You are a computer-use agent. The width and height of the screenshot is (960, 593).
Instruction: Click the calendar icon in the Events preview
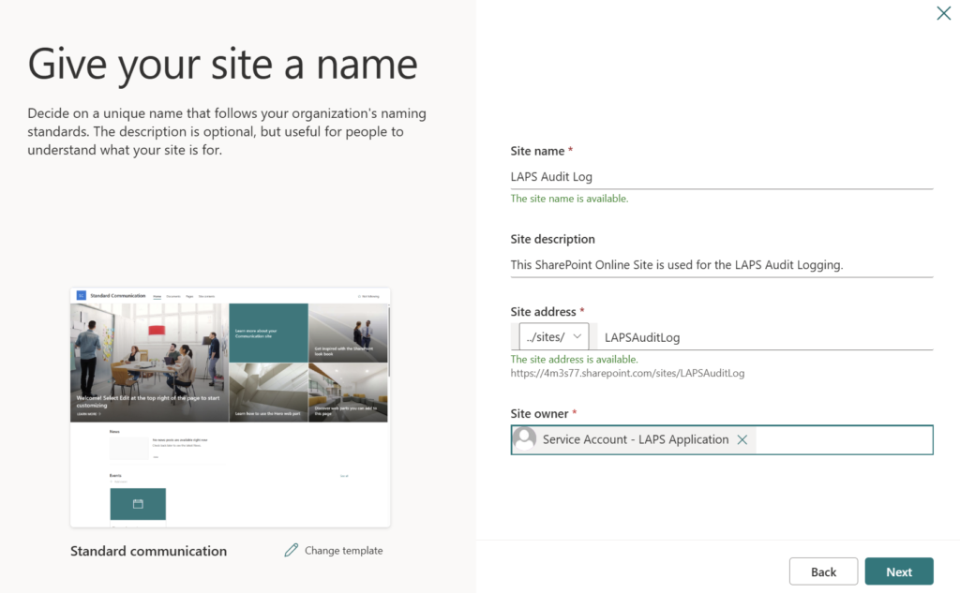pos(138,504)
